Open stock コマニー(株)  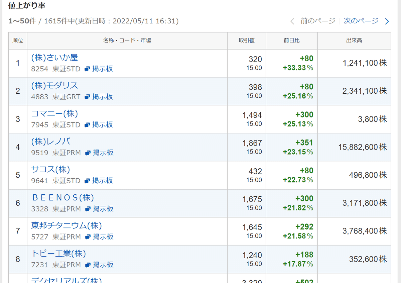tap(54, 114)
